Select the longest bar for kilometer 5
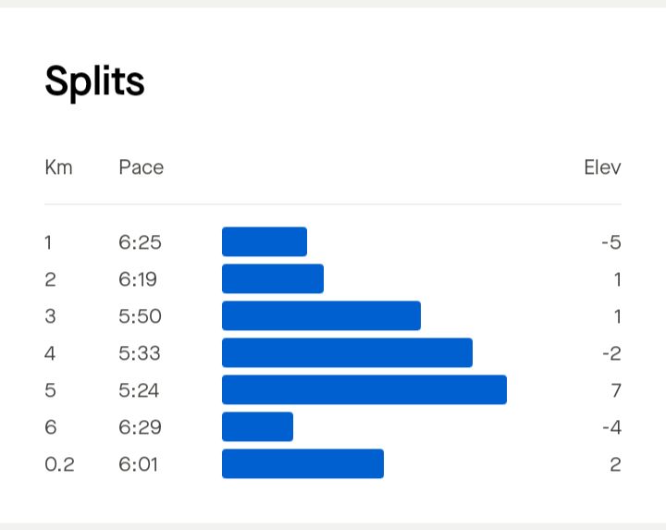The height and width of the screenshot is (530, 666). 364,389
